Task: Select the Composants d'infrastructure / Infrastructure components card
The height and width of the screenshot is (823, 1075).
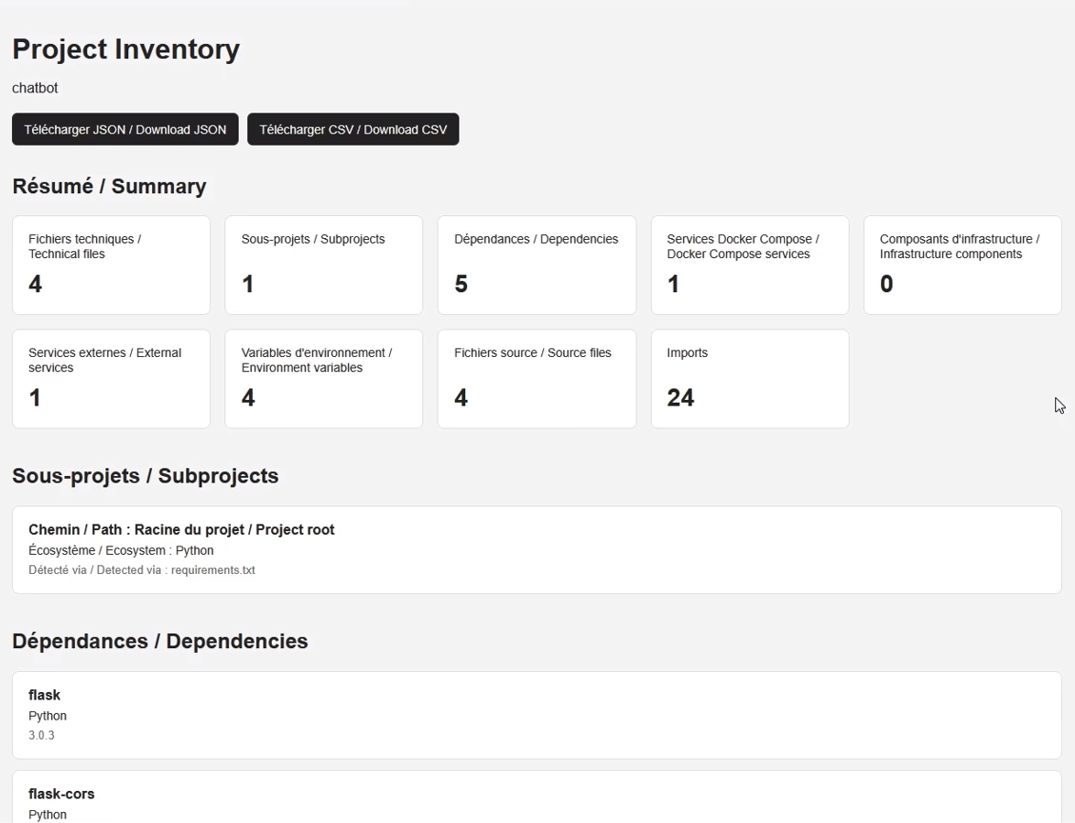Action: [x=962, y=265]
